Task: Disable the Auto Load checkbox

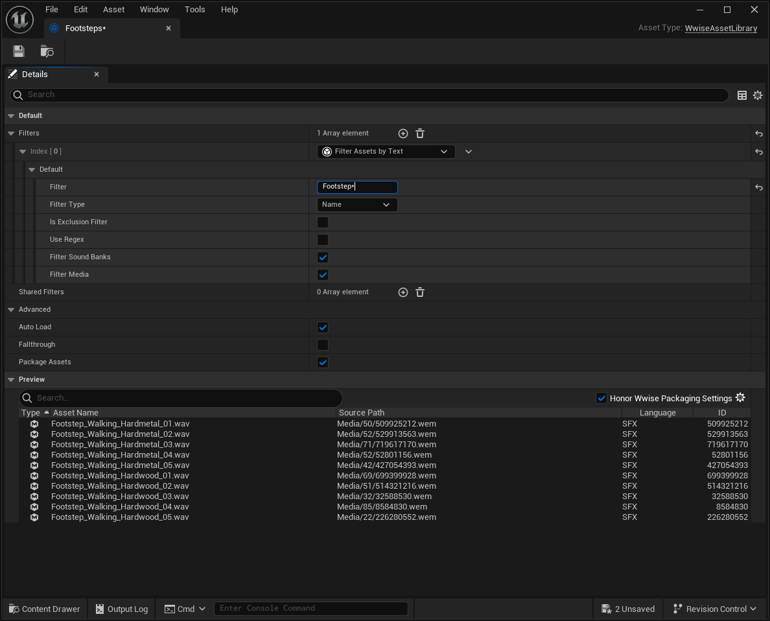Action: tap(323, 327)
